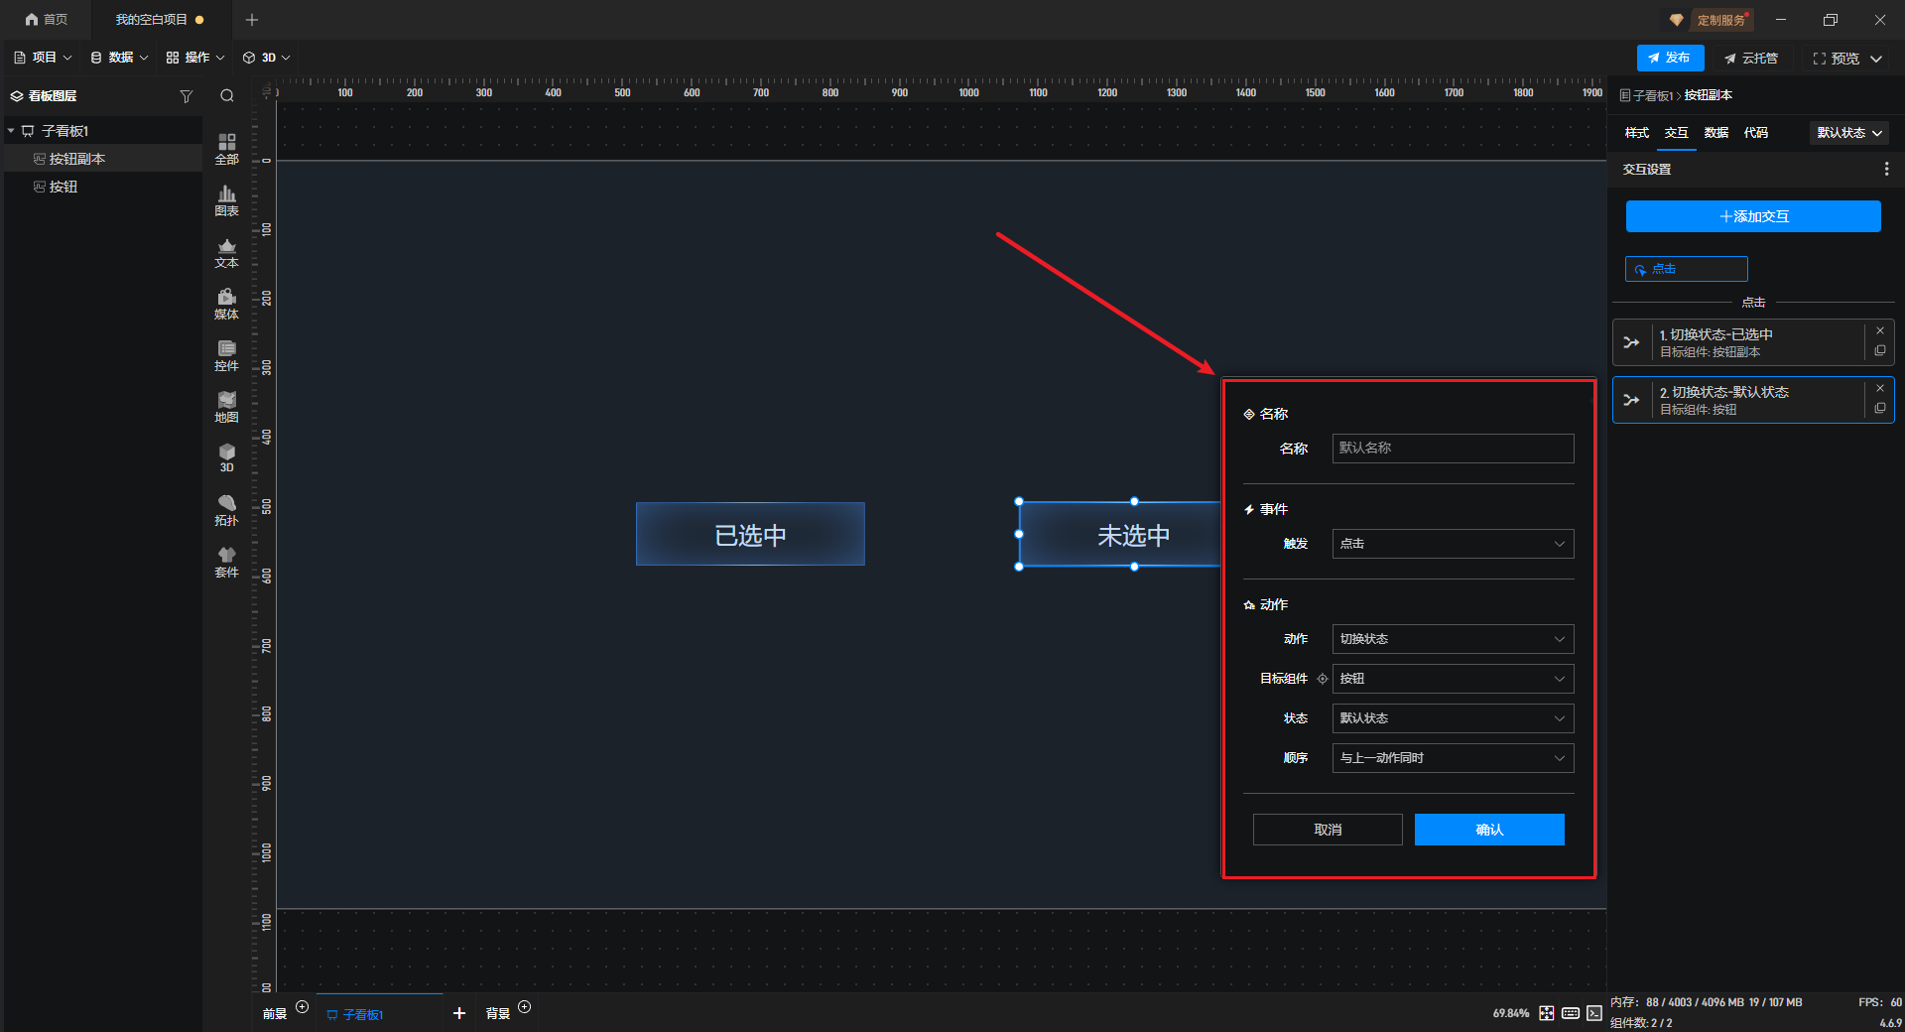Open the 默认状态 state selector in the top panel
Screen dimensions: 1905x1032
(1848, 133)
